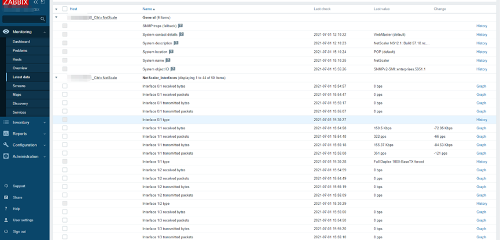Click the sidebar hide icon beside collapse arrows
Image resolution: width=500 pixels, height=240 pixels.
pos(43,2)
